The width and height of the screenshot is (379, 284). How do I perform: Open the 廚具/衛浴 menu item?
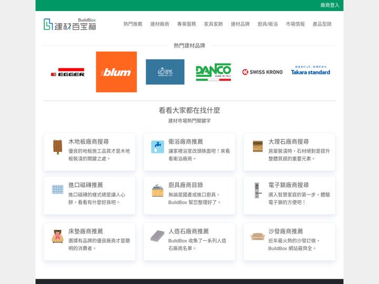point(267,24)
